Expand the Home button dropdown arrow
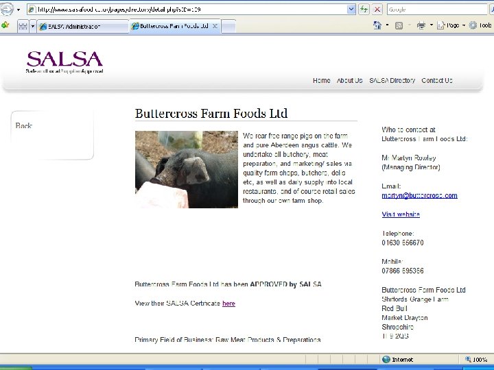Screen dimensions: 494x370 point(387,25)
